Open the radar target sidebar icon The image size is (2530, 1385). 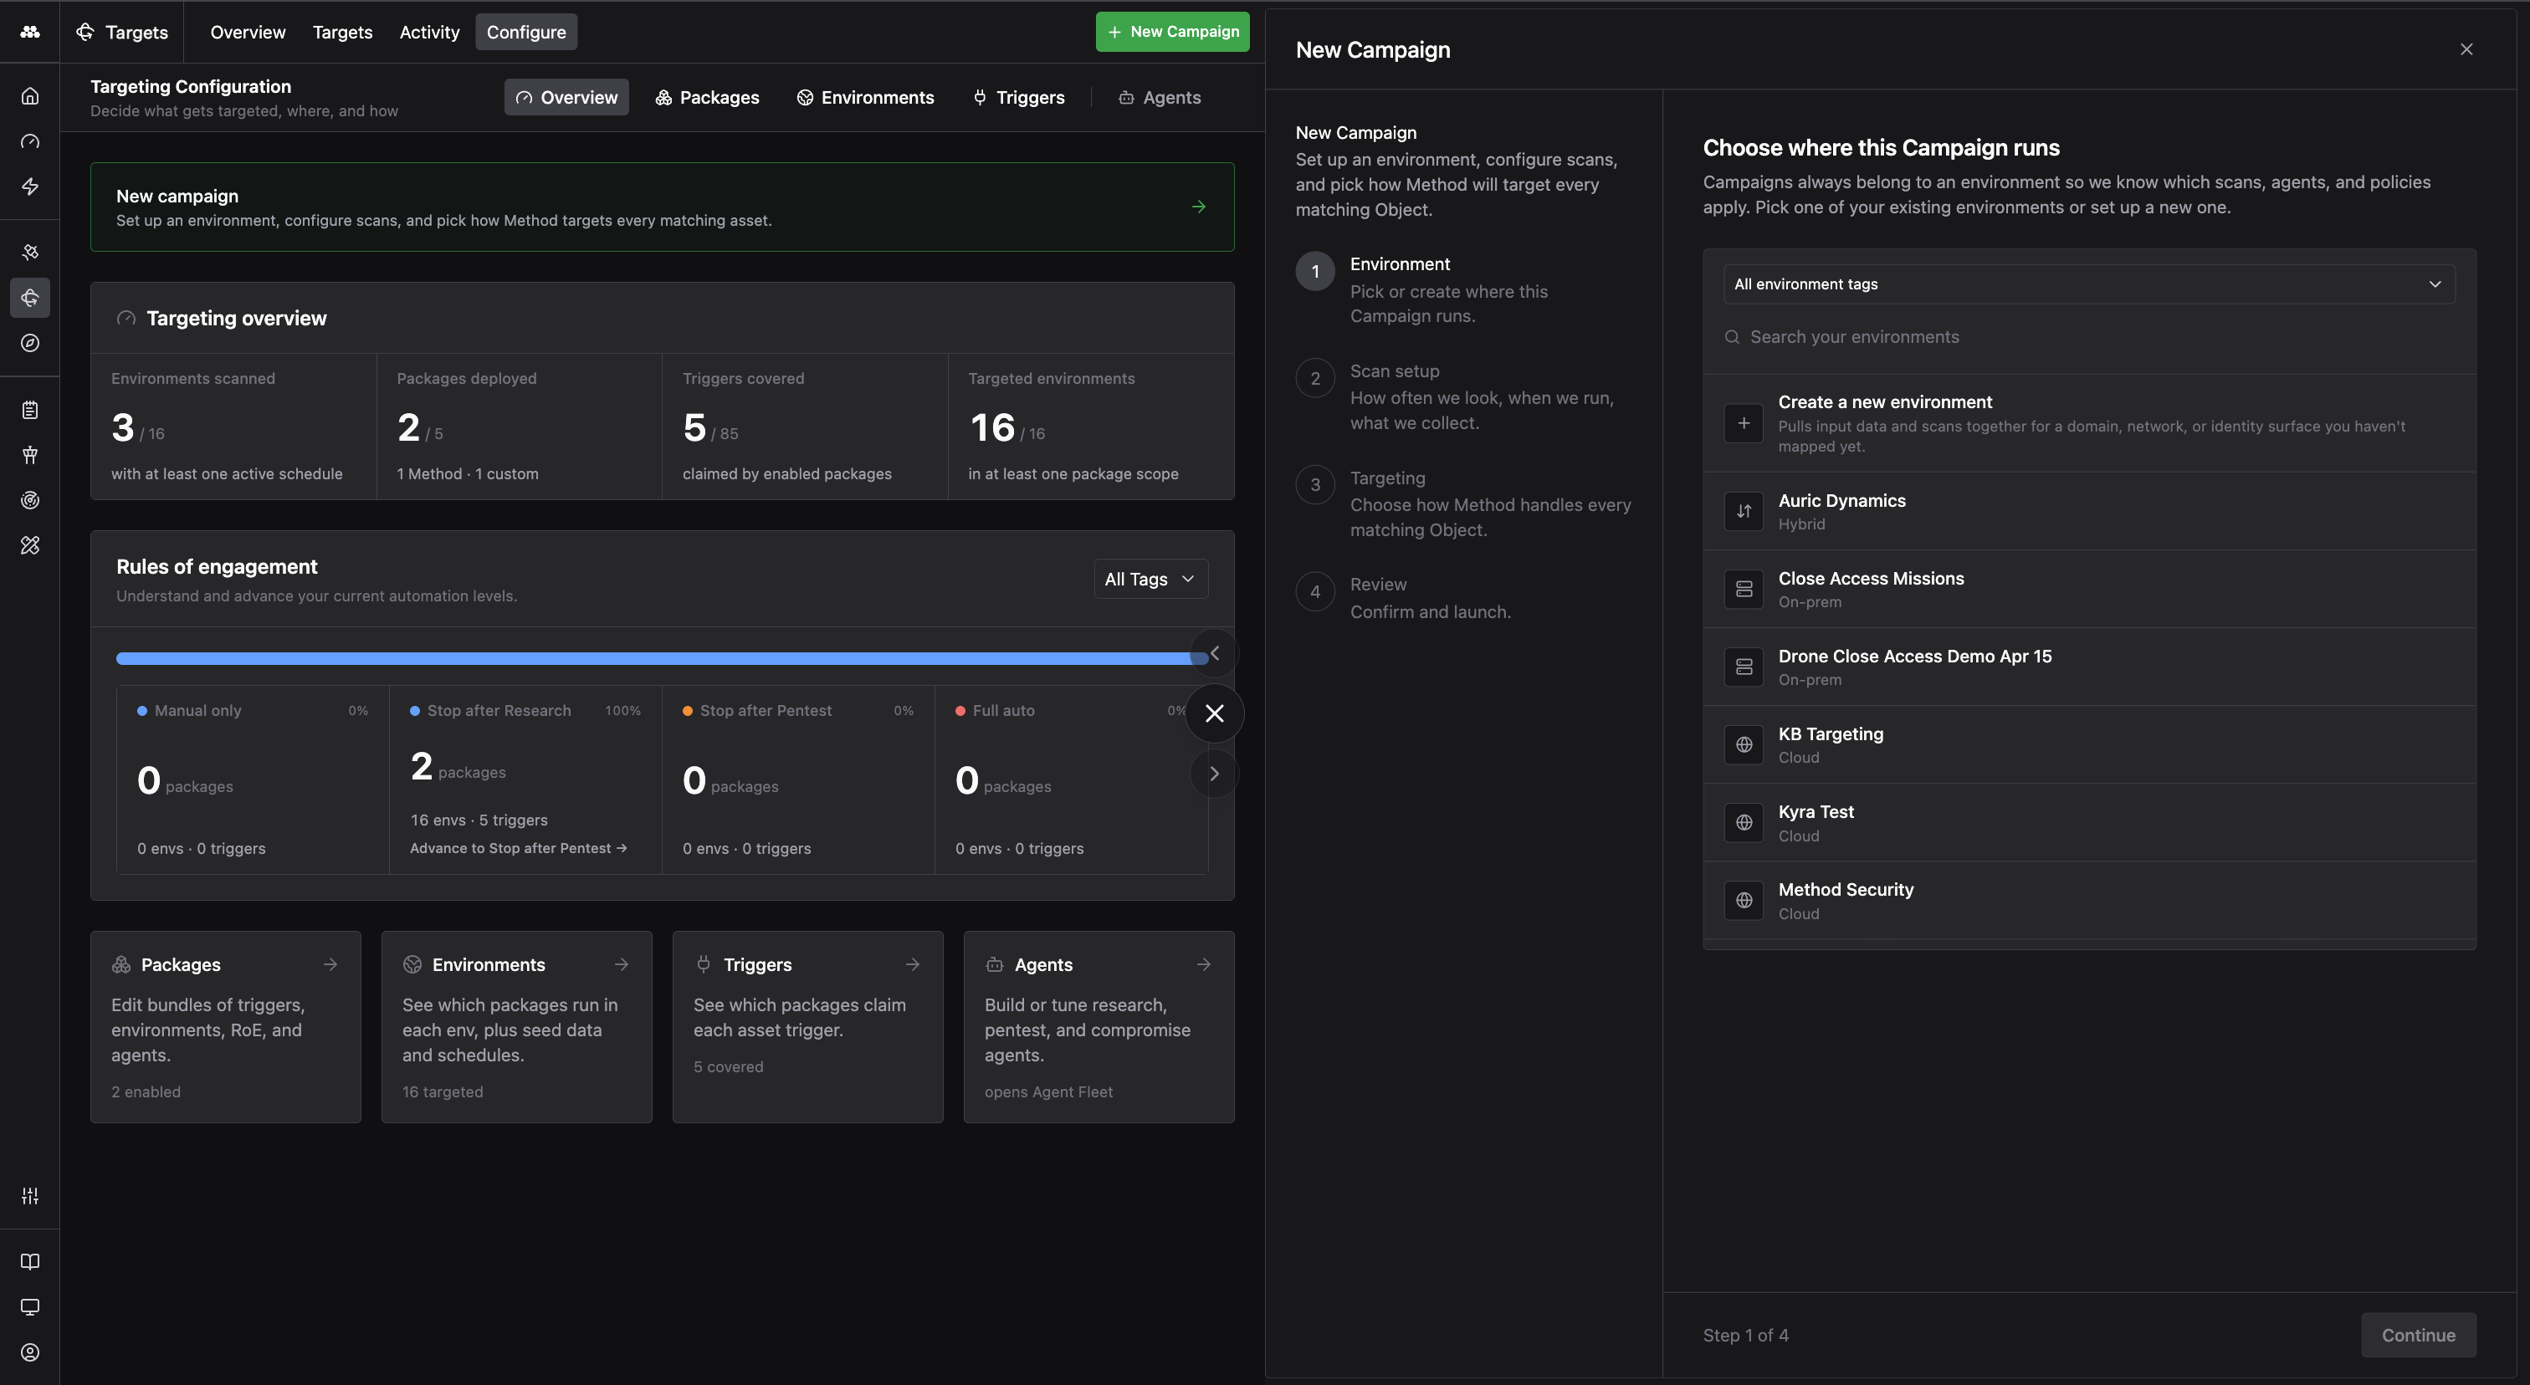point(30,499)
